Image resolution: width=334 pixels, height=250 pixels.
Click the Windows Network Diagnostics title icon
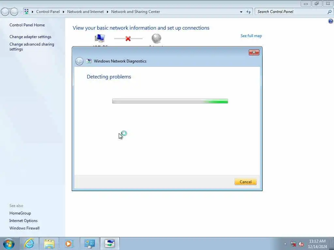(89, 61)
